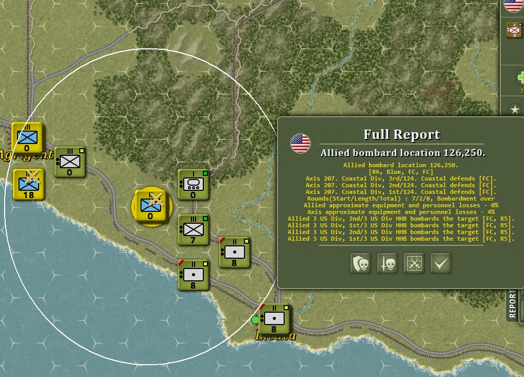Image resolution: width=524 pixels, height=377 pixels.
Task: Open the vertical REPORT tab
Action: tap(513, 304)
